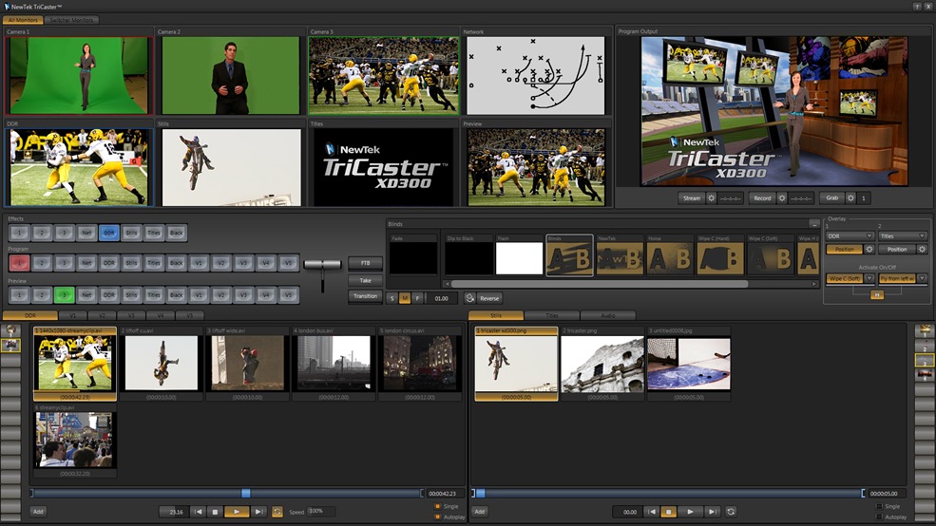The height and width of the screenshot is (526, 936).
Task: Open the Audio tab
Action: [607, 315]
